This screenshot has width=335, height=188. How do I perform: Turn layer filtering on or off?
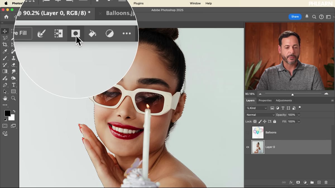300,107
